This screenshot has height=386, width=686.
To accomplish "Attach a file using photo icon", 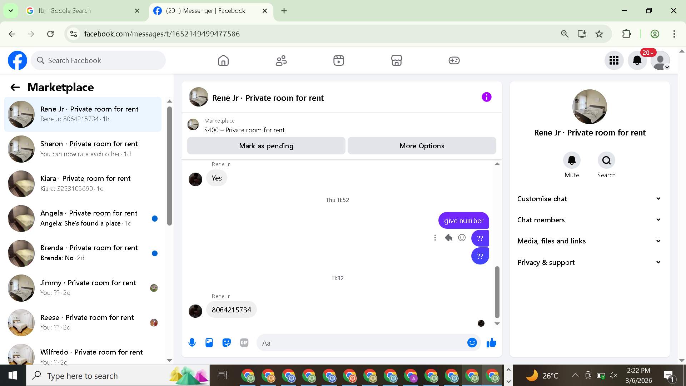I will point(209,343).
